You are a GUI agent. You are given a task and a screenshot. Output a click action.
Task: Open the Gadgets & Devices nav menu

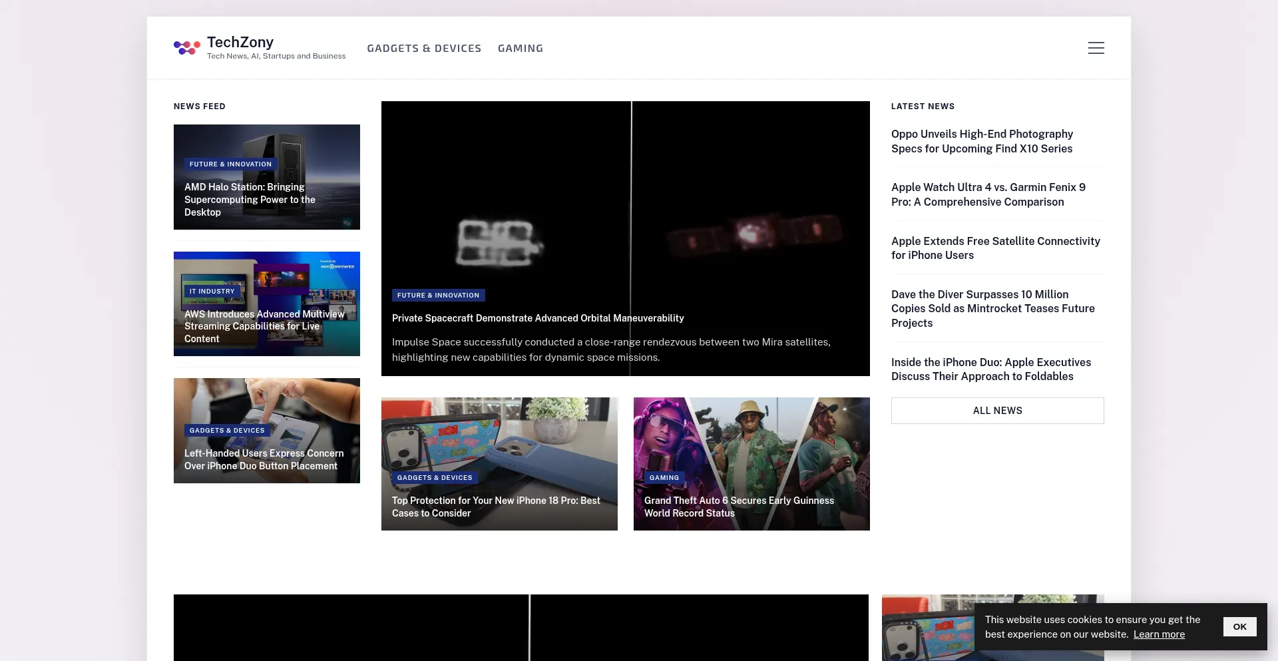(424, 48)
